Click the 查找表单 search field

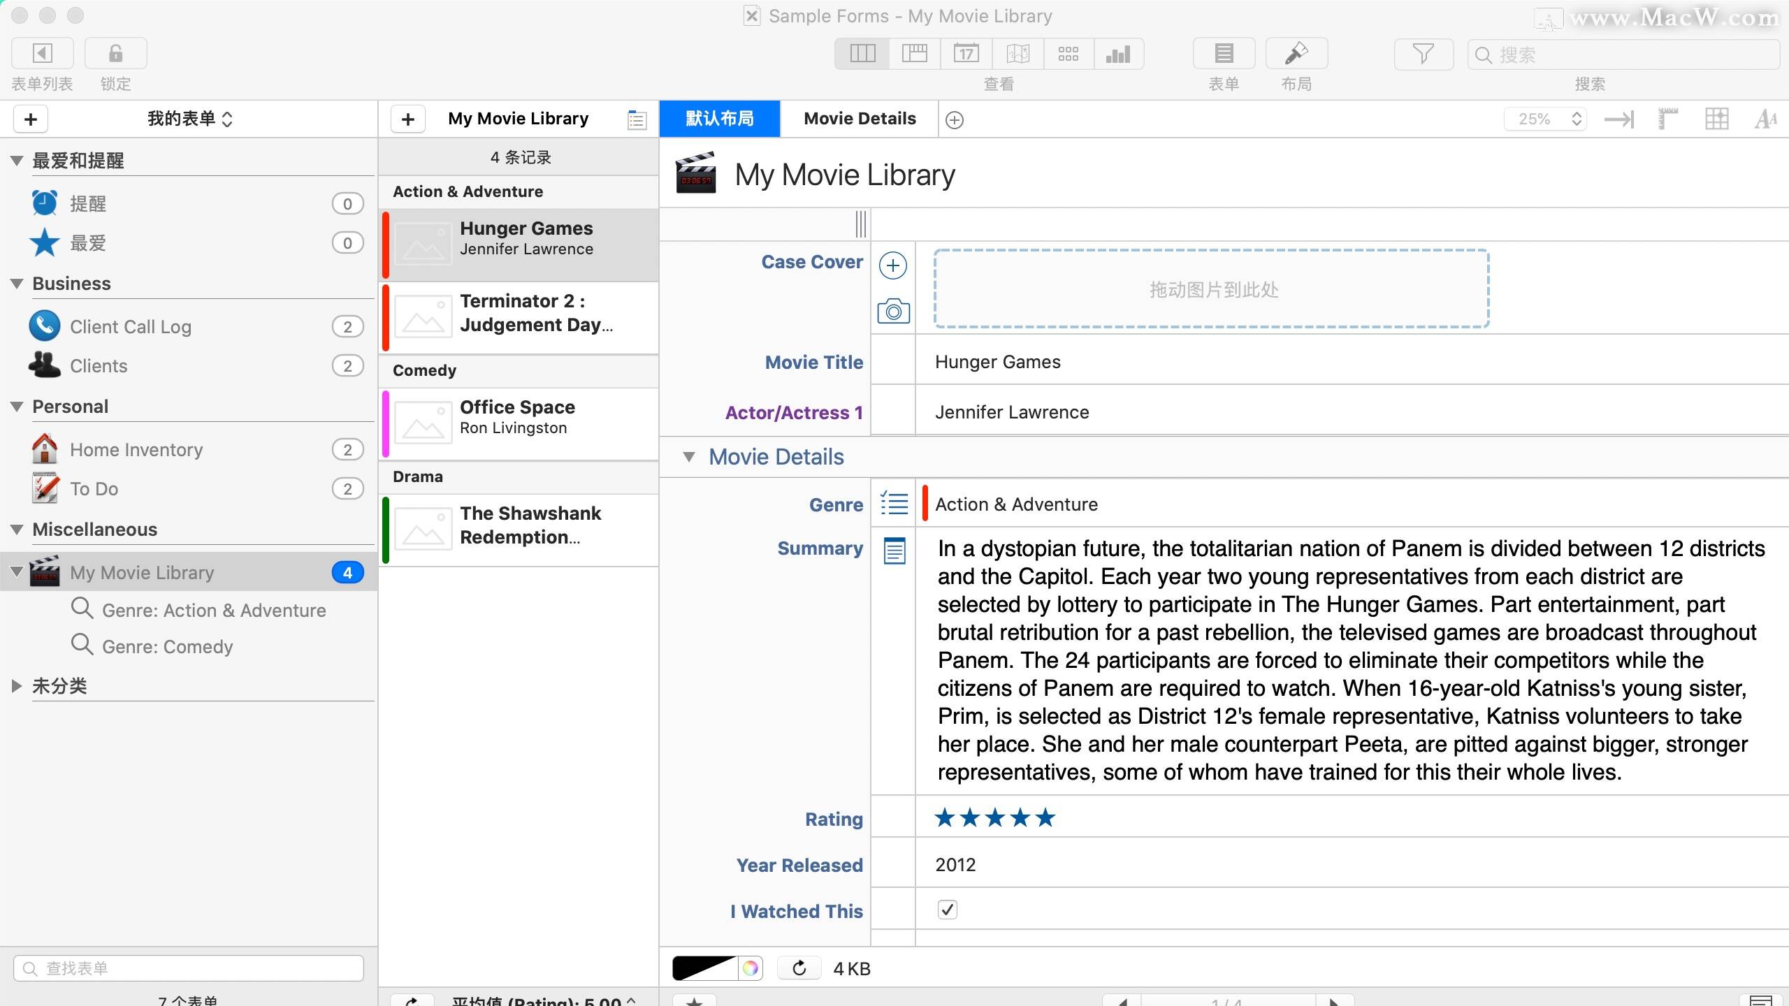tap(189, 968)
